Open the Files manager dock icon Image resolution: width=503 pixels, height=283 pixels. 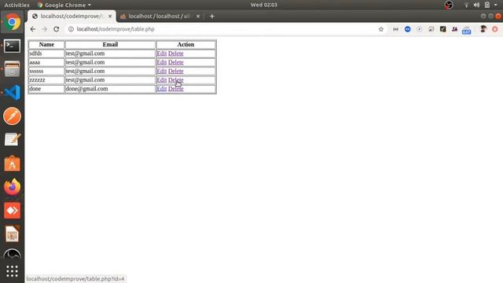coord(13,69)
